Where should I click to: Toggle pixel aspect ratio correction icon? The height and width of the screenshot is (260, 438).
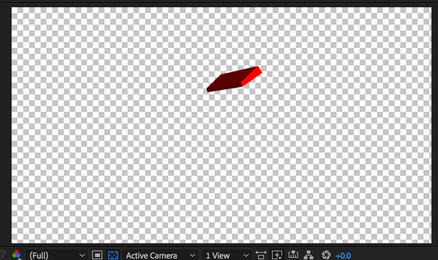[x=261, y=255]
